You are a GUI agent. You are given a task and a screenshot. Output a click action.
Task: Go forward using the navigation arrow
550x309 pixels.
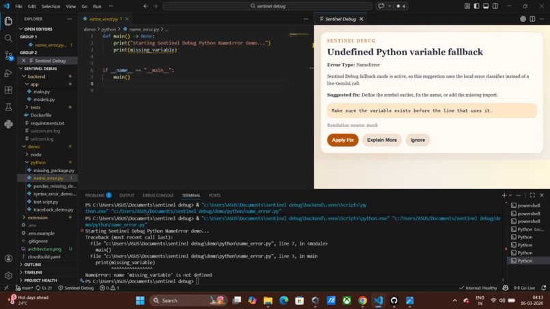tap(155, 6)
